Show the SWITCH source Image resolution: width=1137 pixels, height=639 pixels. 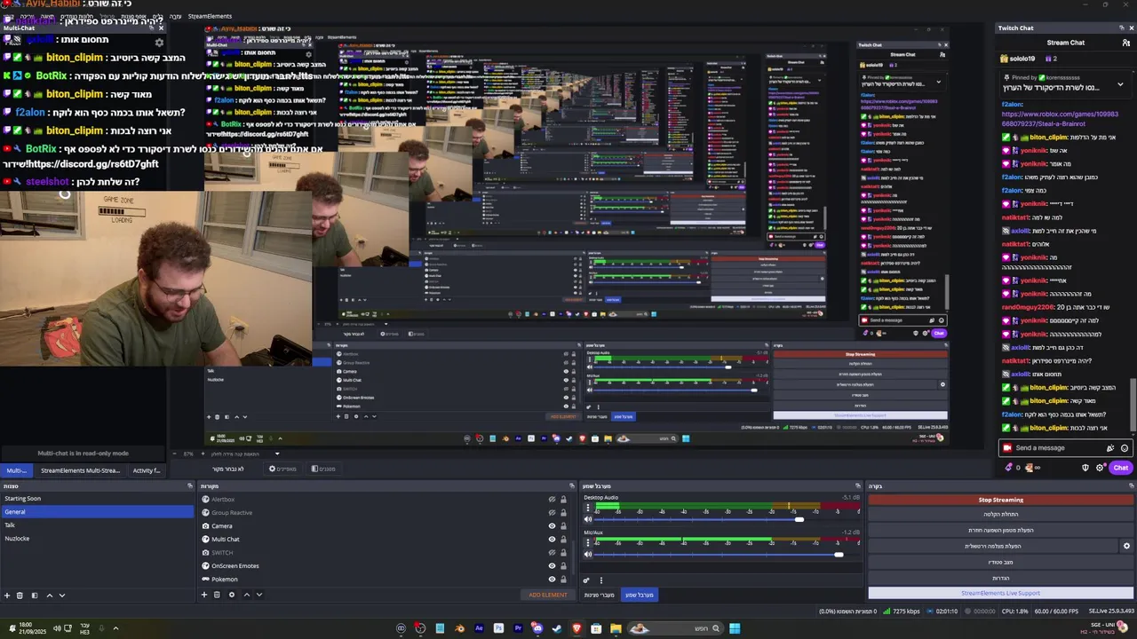[552, 553]
